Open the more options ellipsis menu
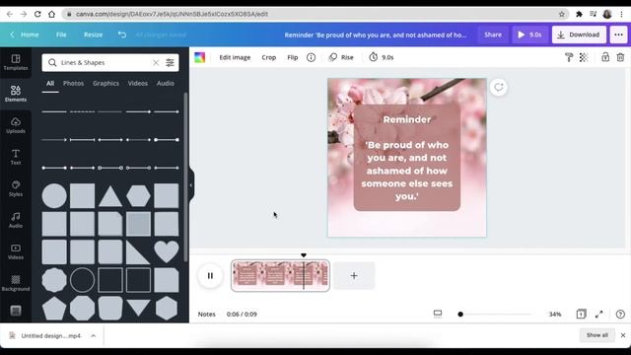The height and width of the screenshot is (355, 631). click(x=618, y=35)
